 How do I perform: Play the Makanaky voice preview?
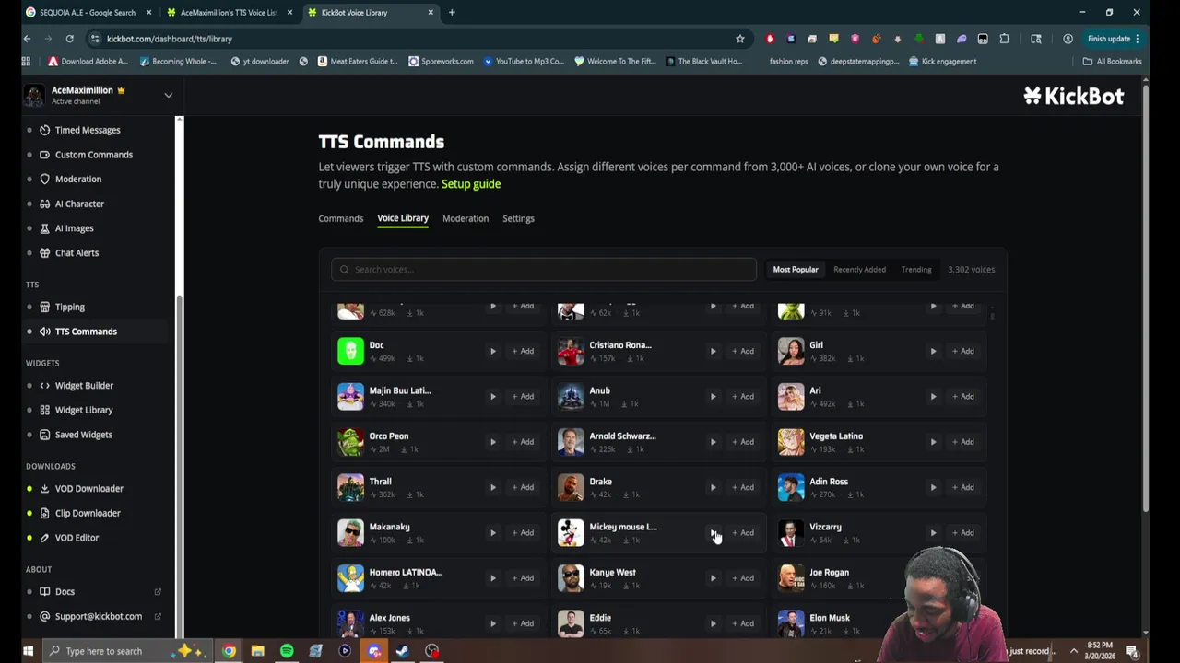click(x=492, y=532)
